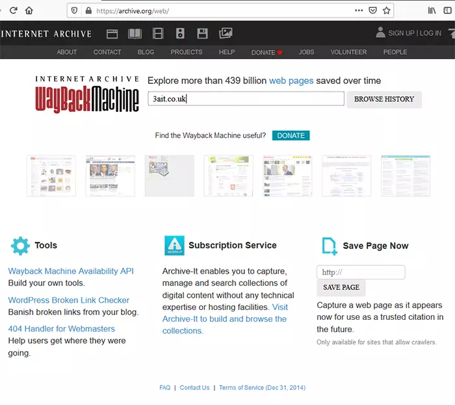
Task: Go to the browser home page icon
Action: 29,11
